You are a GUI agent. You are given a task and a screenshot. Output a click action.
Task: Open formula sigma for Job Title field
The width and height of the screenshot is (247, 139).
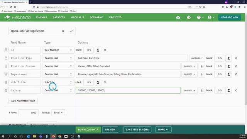click(x=98, y=82)
